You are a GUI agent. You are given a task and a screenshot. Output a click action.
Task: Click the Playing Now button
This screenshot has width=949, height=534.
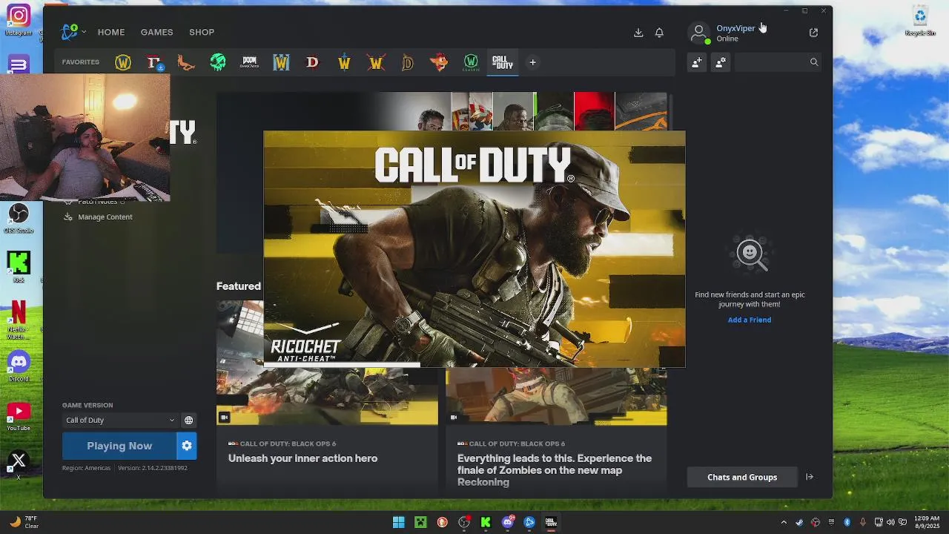119,446
